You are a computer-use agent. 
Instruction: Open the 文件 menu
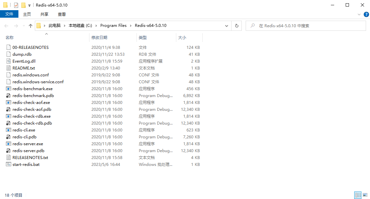pyautogui.click(x=9, y=14)
